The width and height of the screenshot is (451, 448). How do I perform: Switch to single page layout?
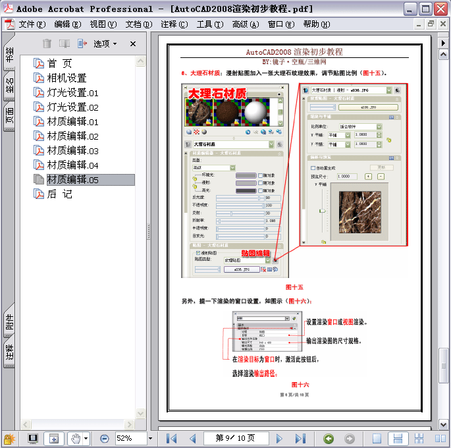pos(377,439)
